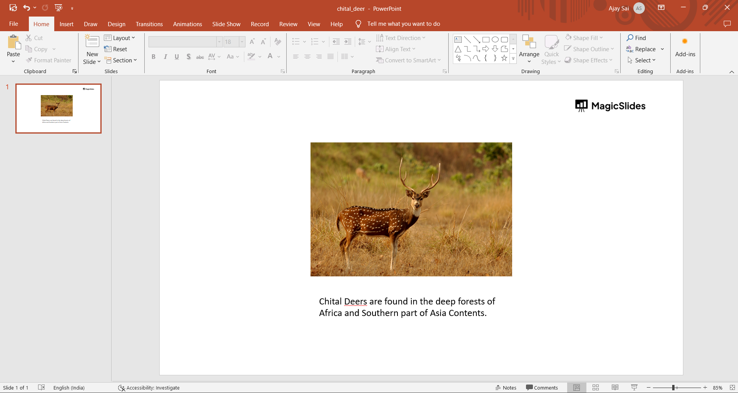
Task: Expand the Select dropdown in Editing
Action: tap(642, 60)
